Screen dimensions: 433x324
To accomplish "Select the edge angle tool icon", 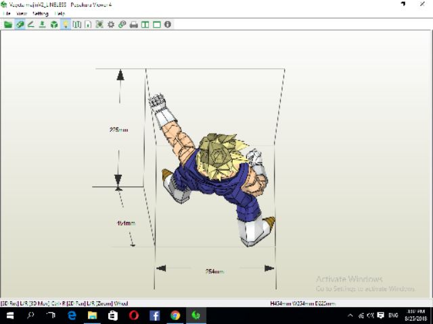I will click(x=31, y=24).
